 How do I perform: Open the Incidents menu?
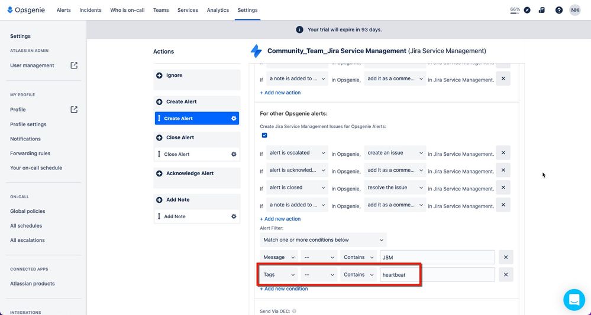(90, 10)
